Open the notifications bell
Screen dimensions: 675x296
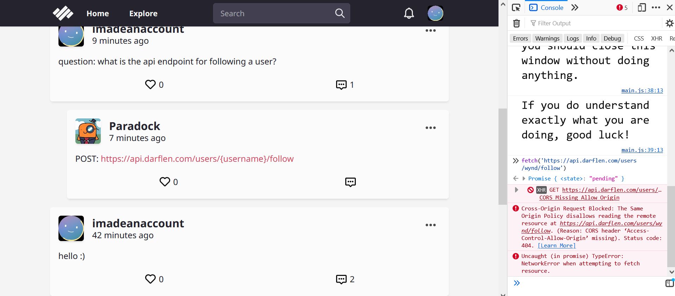tap(409, 13)
